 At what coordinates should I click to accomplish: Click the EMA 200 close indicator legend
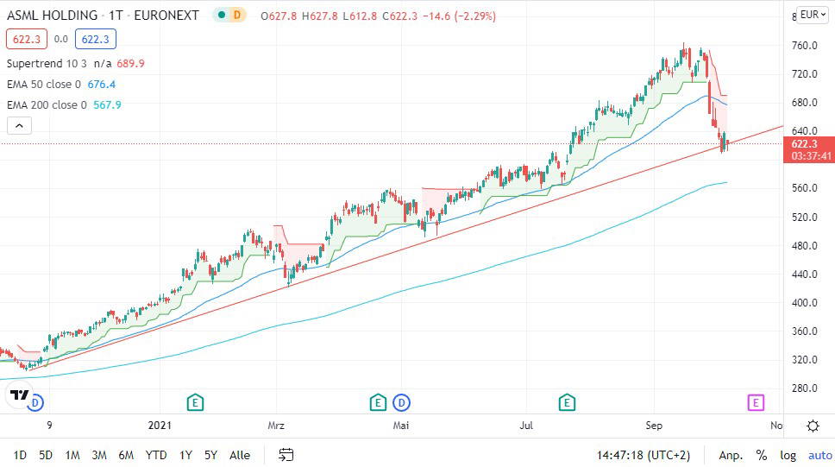tap(47, 105)
